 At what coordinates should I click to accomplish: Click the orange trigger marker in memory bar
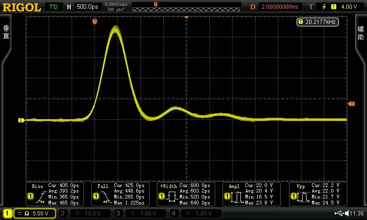pos(156,5)
